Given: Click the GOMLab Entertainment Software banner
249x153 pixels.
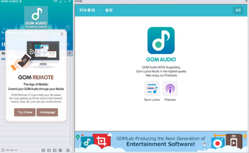Looking at the screenshot, I should 161,141.
